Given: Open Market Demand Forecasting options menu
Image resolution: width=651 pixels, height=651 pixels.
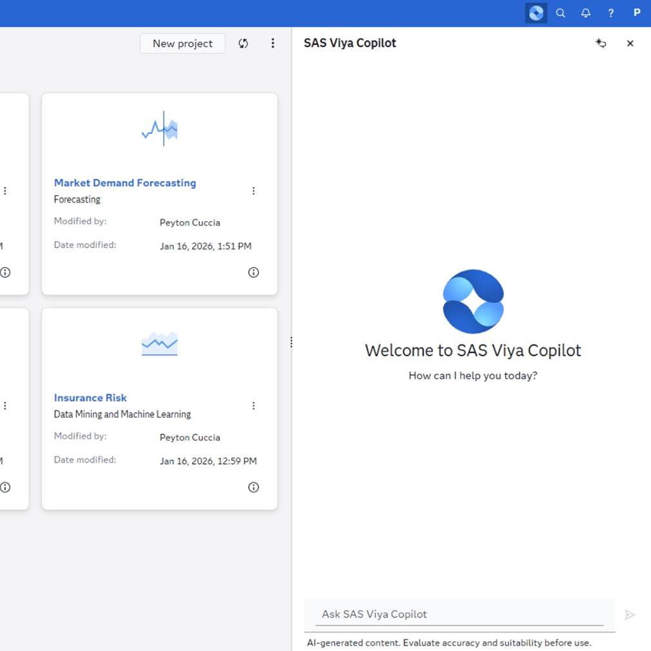Looking at the screenshot, I should [x=253, y=191].
